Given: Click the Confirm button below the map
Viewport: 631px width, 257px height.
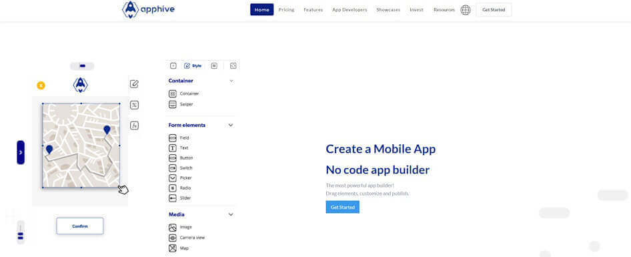Looking at the screenshot, I should pyautogui.click(x=80, y=226).
